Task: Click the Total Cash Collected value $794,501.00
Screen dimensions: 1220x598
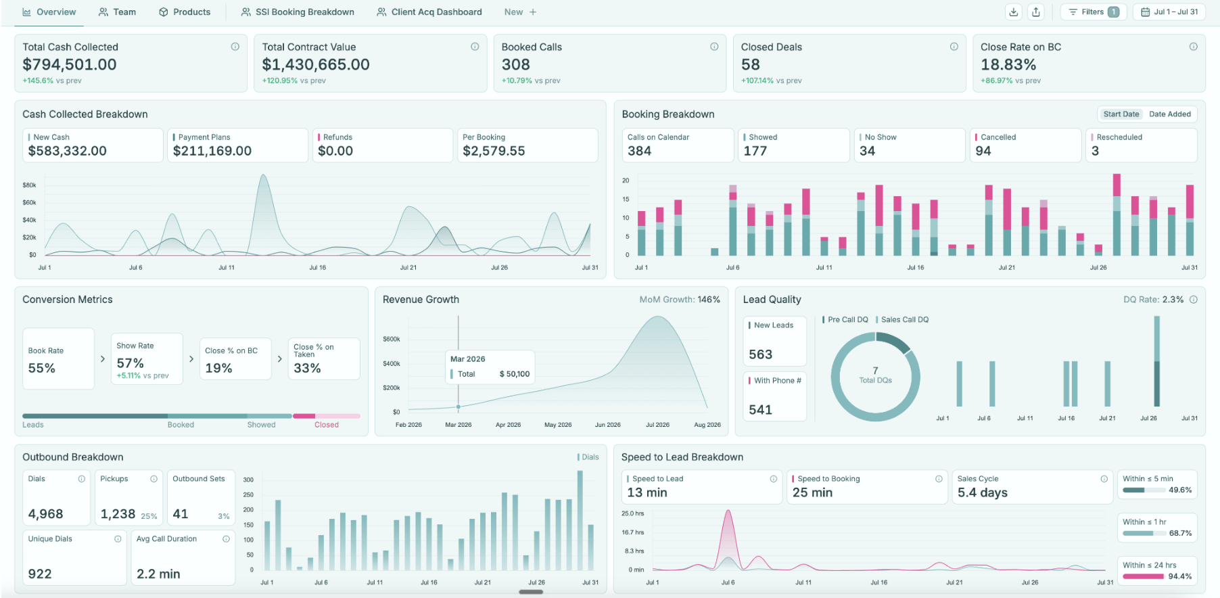Action: tap(70, 65)
